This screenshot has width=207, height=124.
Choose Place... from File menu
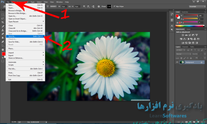tap(25, 49)
